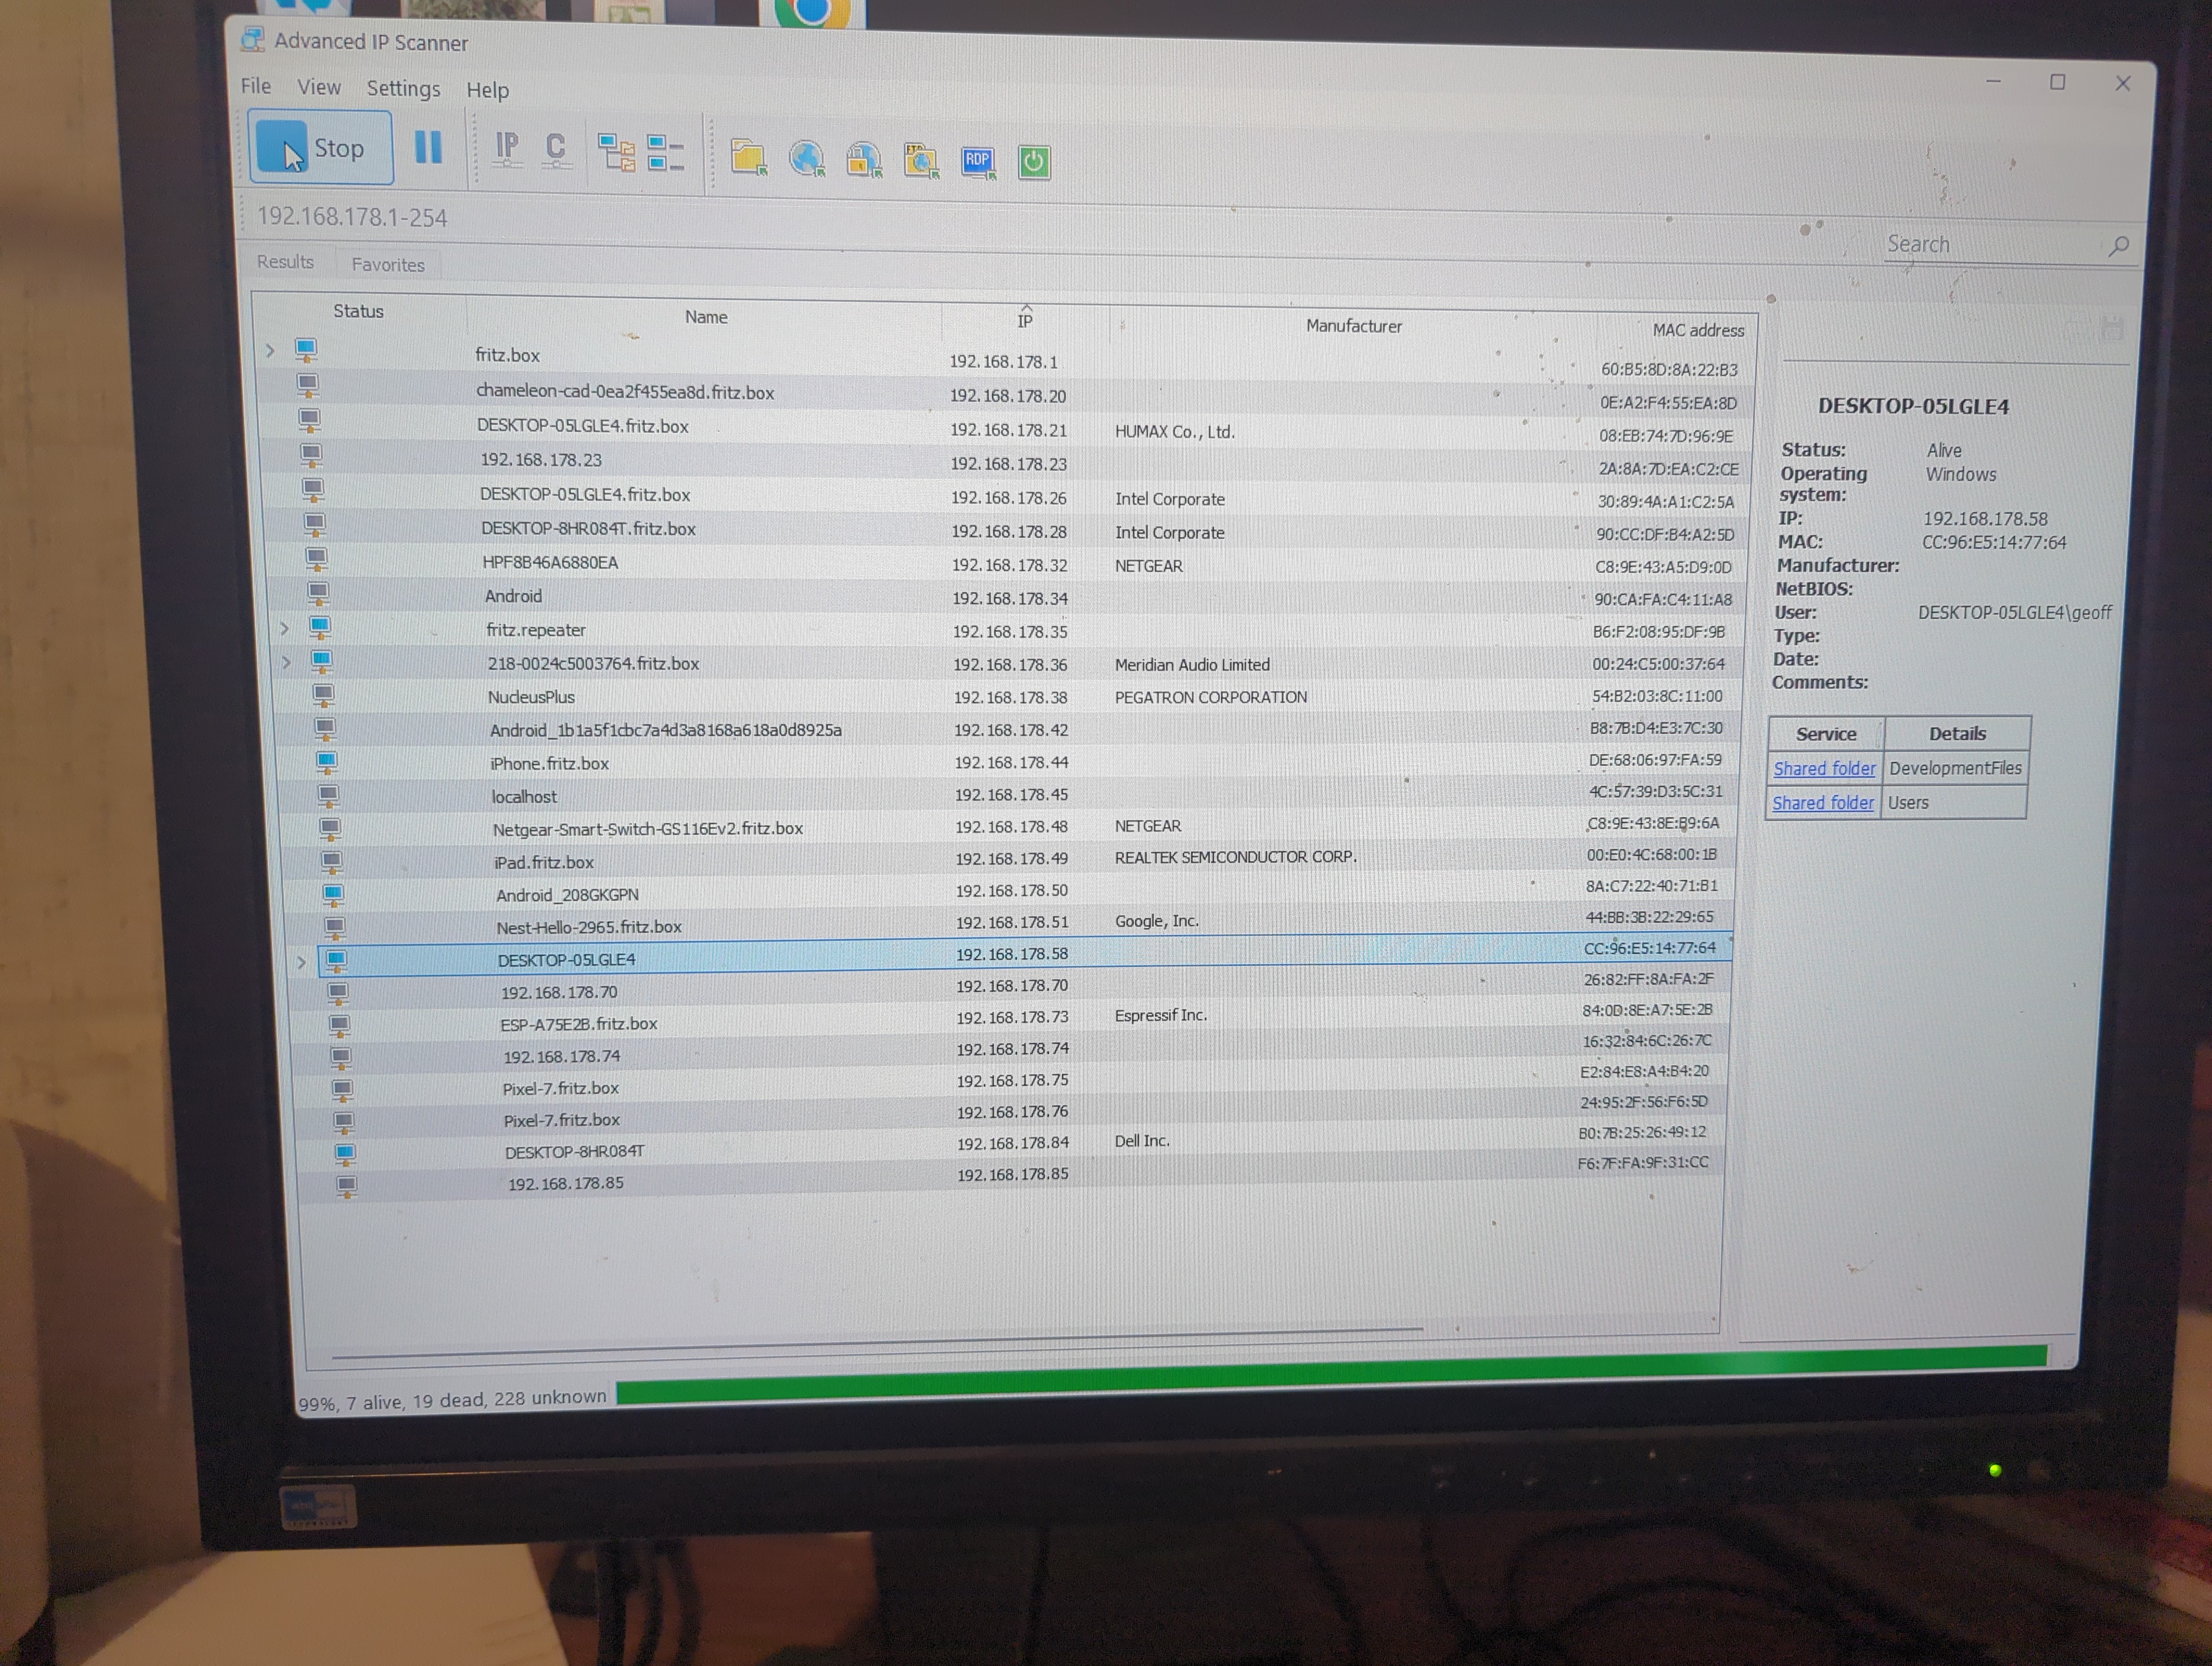Open the Settings menu

coord(403,89)
